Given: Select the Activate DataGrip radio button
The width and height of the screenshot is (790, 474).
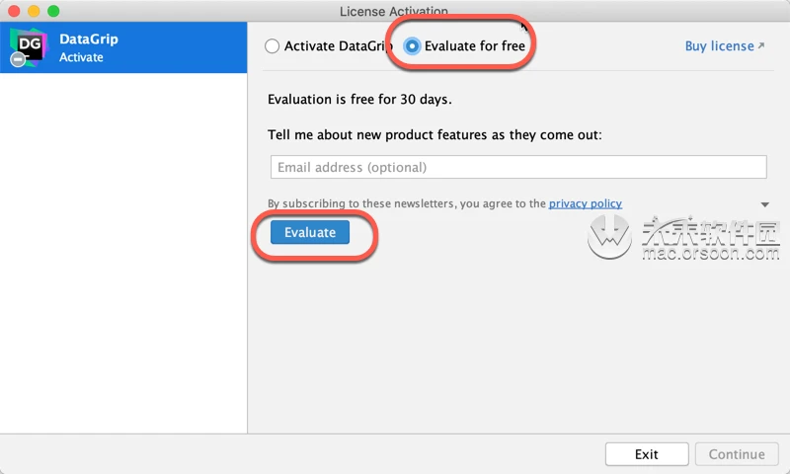Looking at the screenshot, I should click(273, 46).
